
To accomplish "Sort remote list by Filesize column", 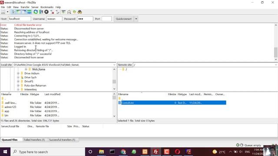I will 172,94.
